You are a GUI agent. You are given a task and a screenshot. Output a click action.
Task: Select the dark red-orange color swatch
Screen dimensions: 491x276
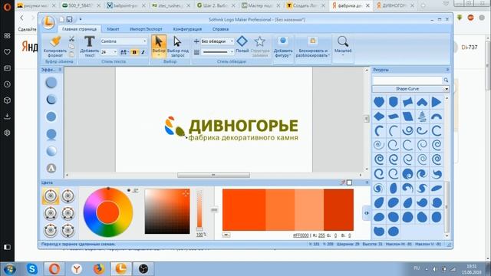pos(338,209)
